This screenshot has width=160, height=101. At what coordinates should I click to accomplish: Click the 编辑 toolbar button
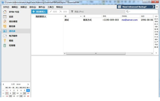(53, 12)
